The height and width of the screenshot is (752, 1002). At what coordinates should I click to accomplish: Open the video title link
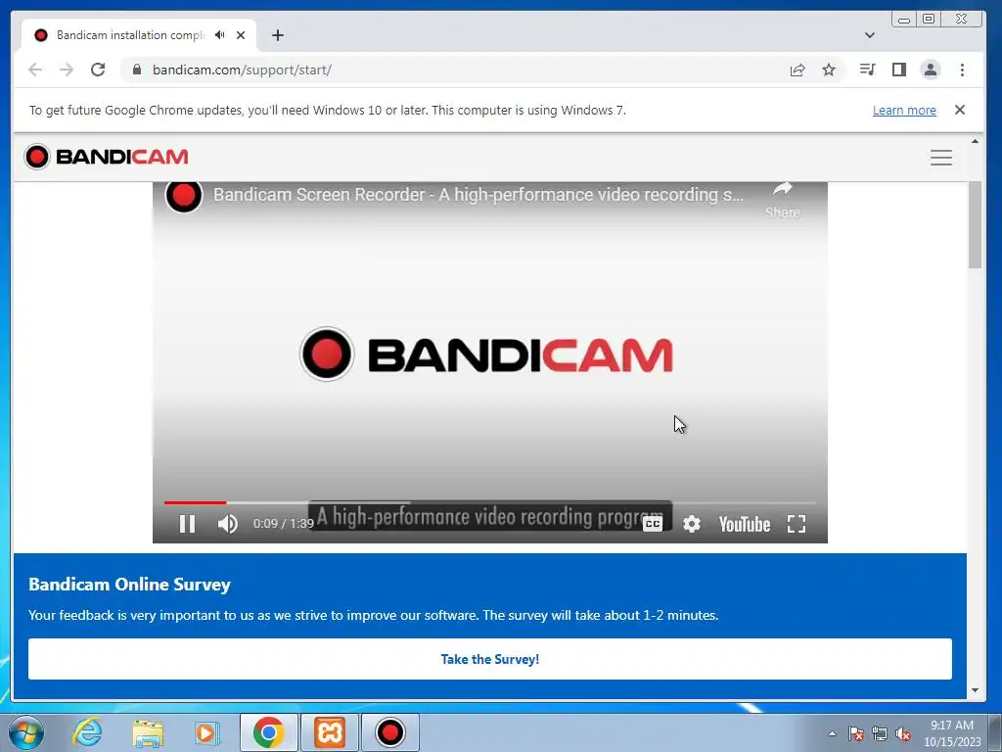click(x=478, y=195)
